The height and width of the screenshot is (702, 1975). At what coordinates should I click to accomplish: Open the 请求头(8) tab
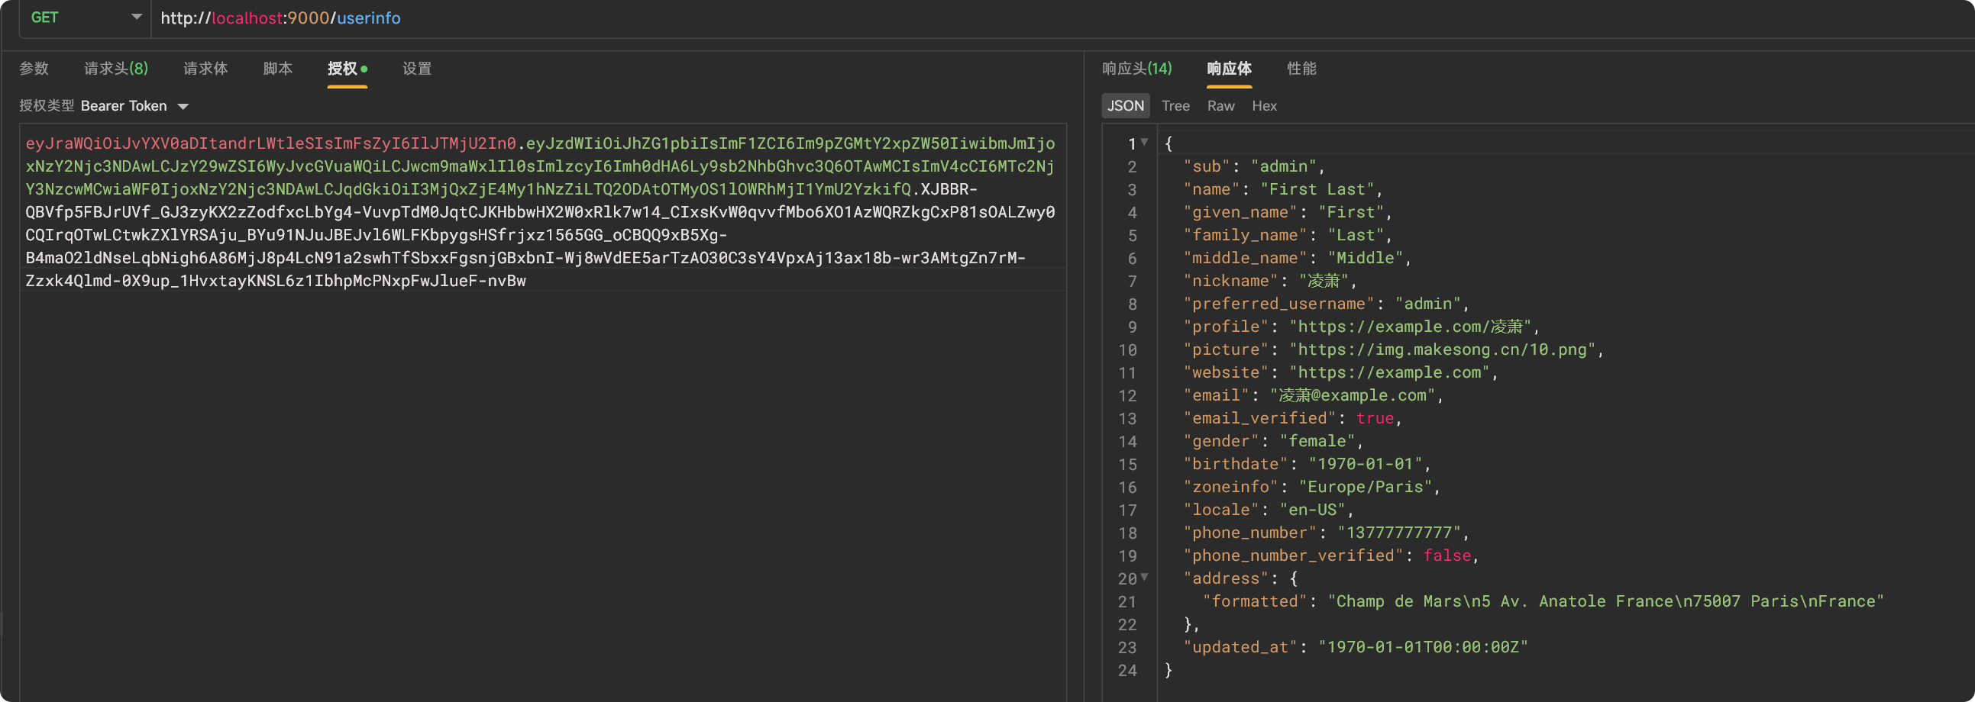tap(116, 69)
